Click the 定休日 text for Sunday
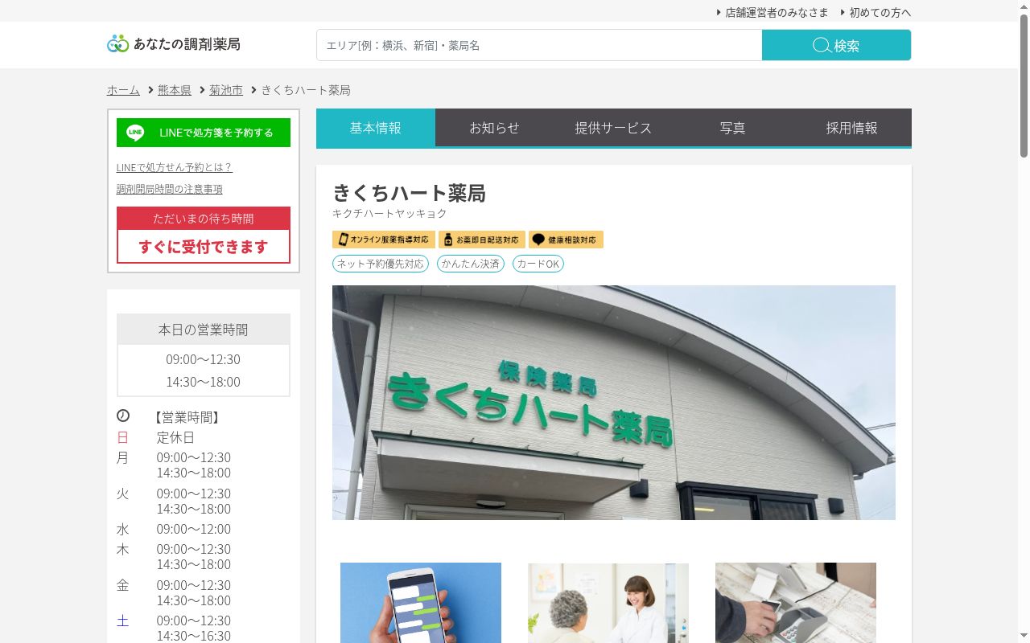 [175, 437]
